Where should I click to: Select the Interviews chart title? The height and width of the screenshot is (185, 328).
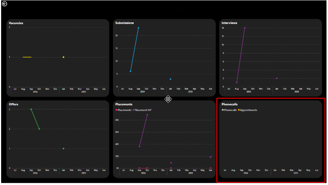[229, 23]
